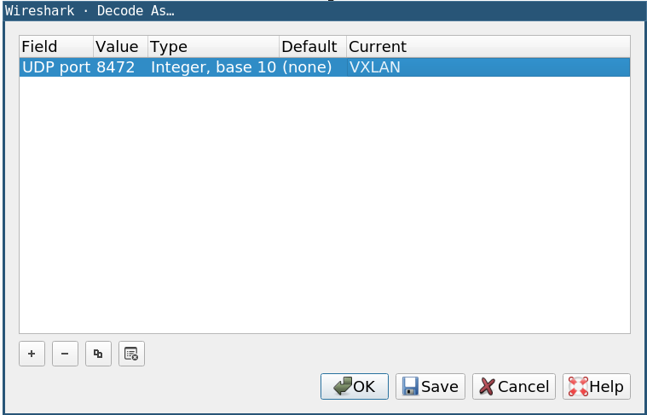Sort by the Value column header

click(119, 46)
